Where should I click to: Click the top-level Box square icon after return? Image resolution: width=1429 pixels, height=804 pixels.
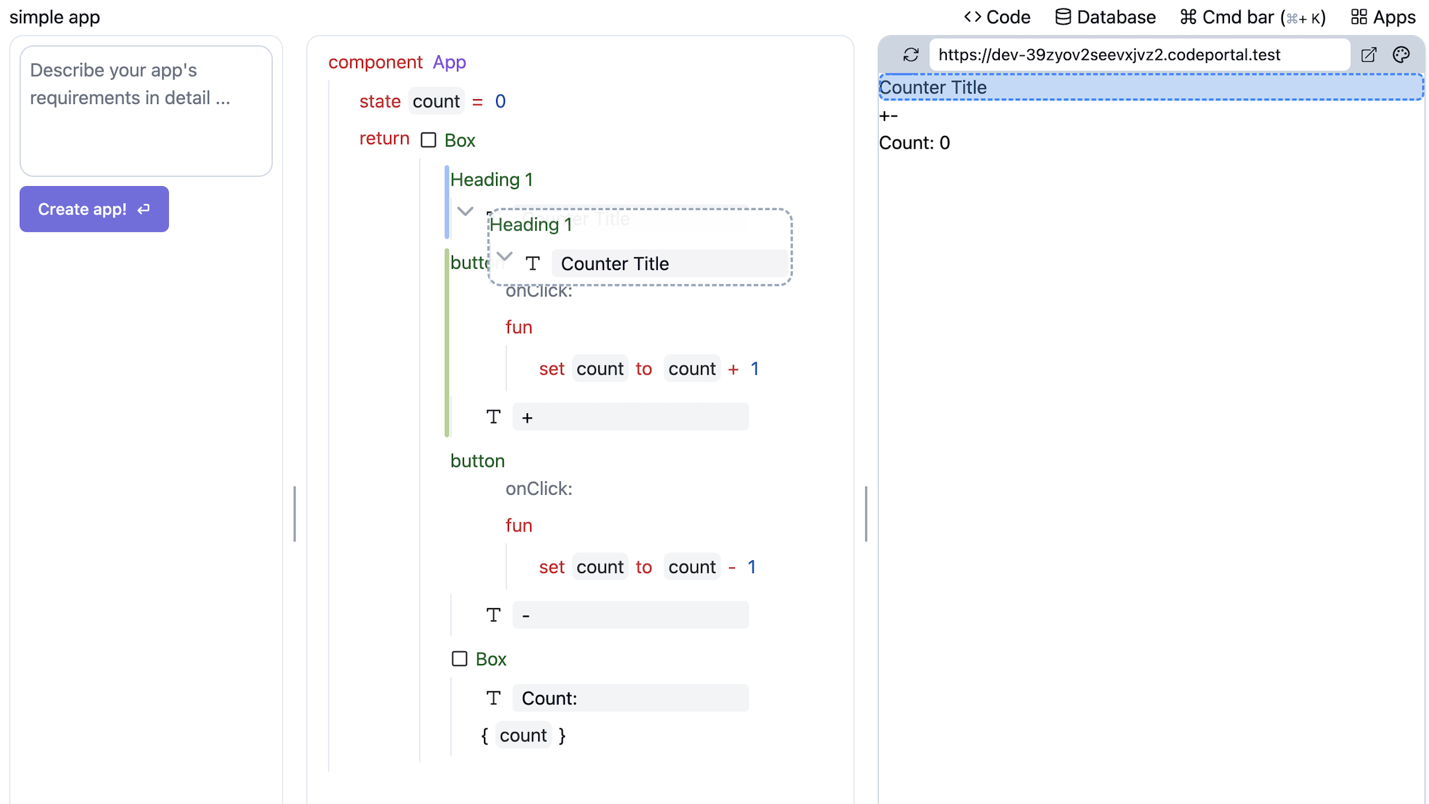click(428, 140)
